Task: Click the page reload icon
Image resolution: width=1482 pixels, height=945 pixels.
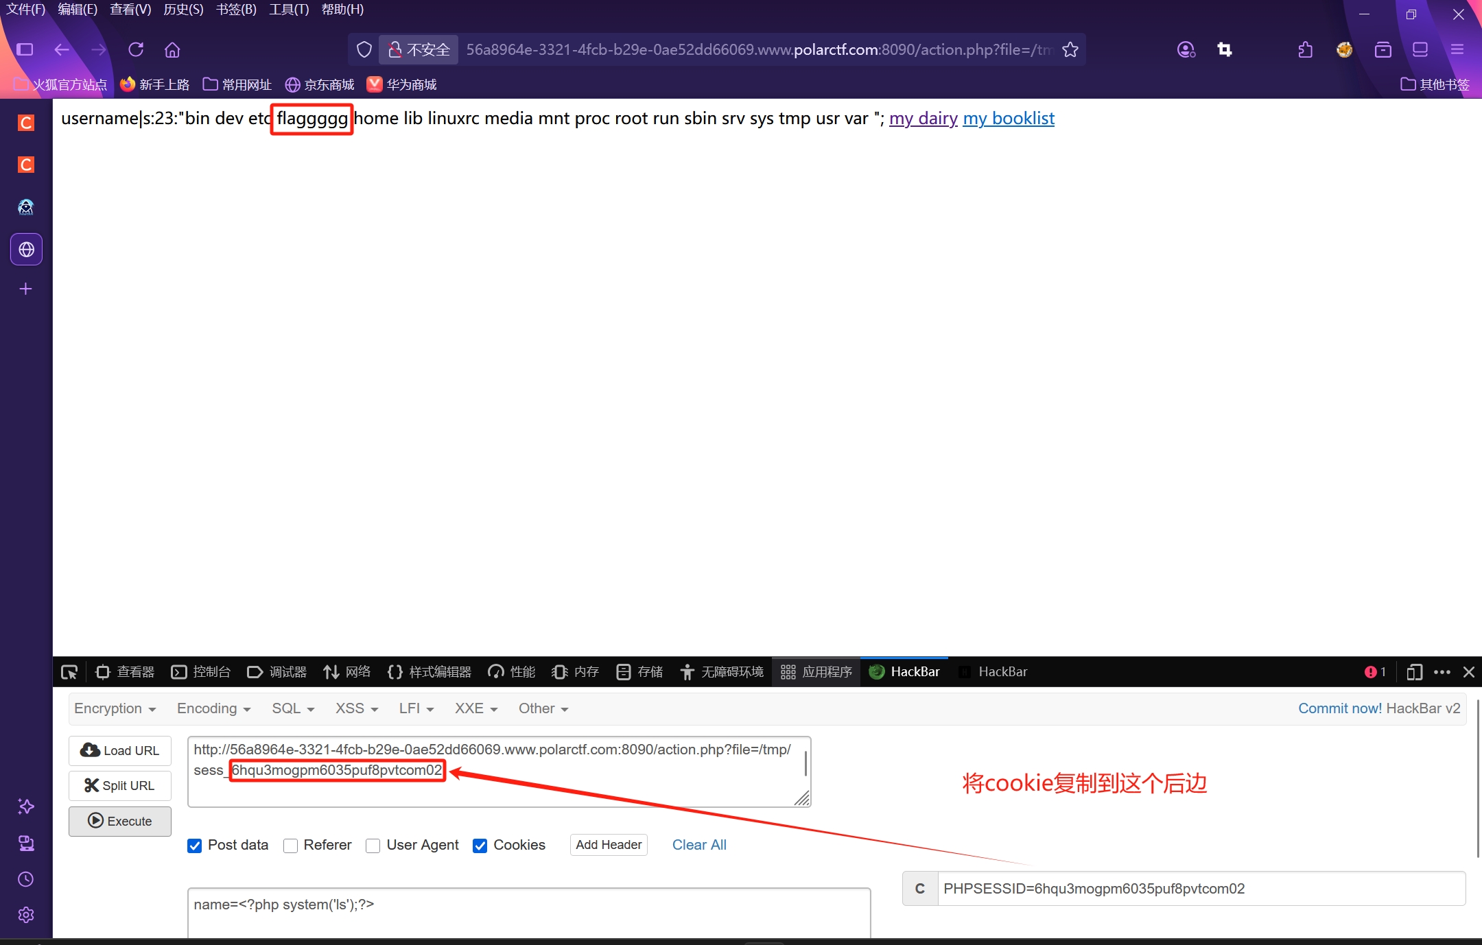Action: click(136, 49)
